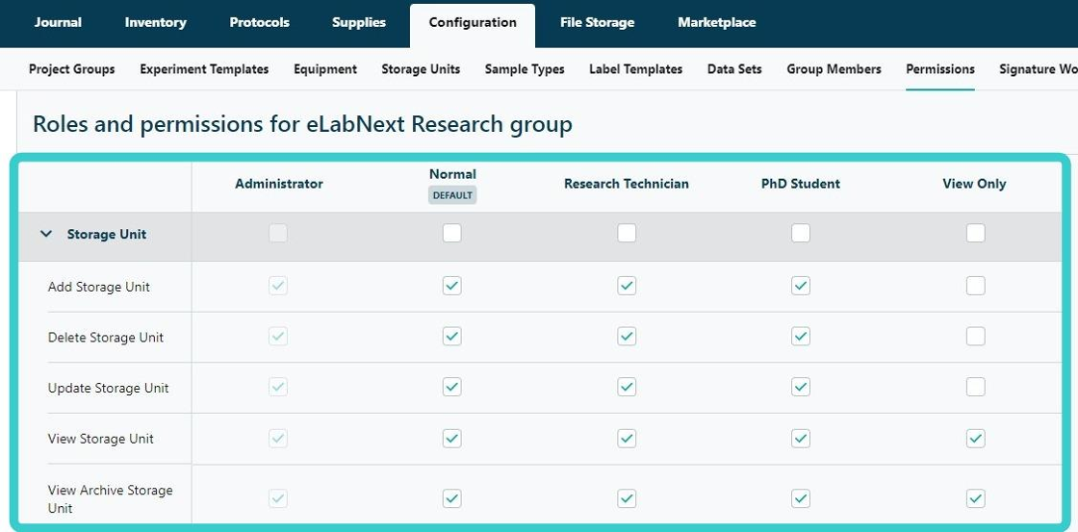The width and height of the screenshot is (1078, 532).
Task: Uncheck Delete Storage Unit for PhD Student
Action: tap(800, 336)
